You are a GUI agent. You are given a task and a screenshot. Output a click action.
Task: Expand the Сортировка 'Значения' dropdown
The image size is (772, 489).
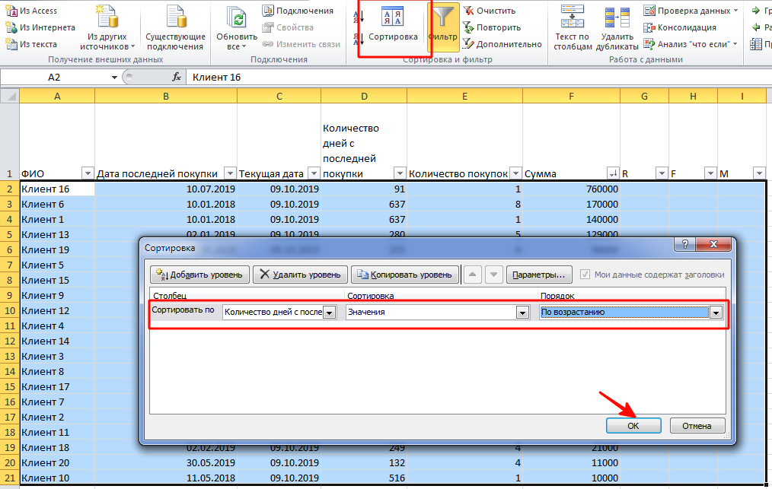[x=522, y=313]
